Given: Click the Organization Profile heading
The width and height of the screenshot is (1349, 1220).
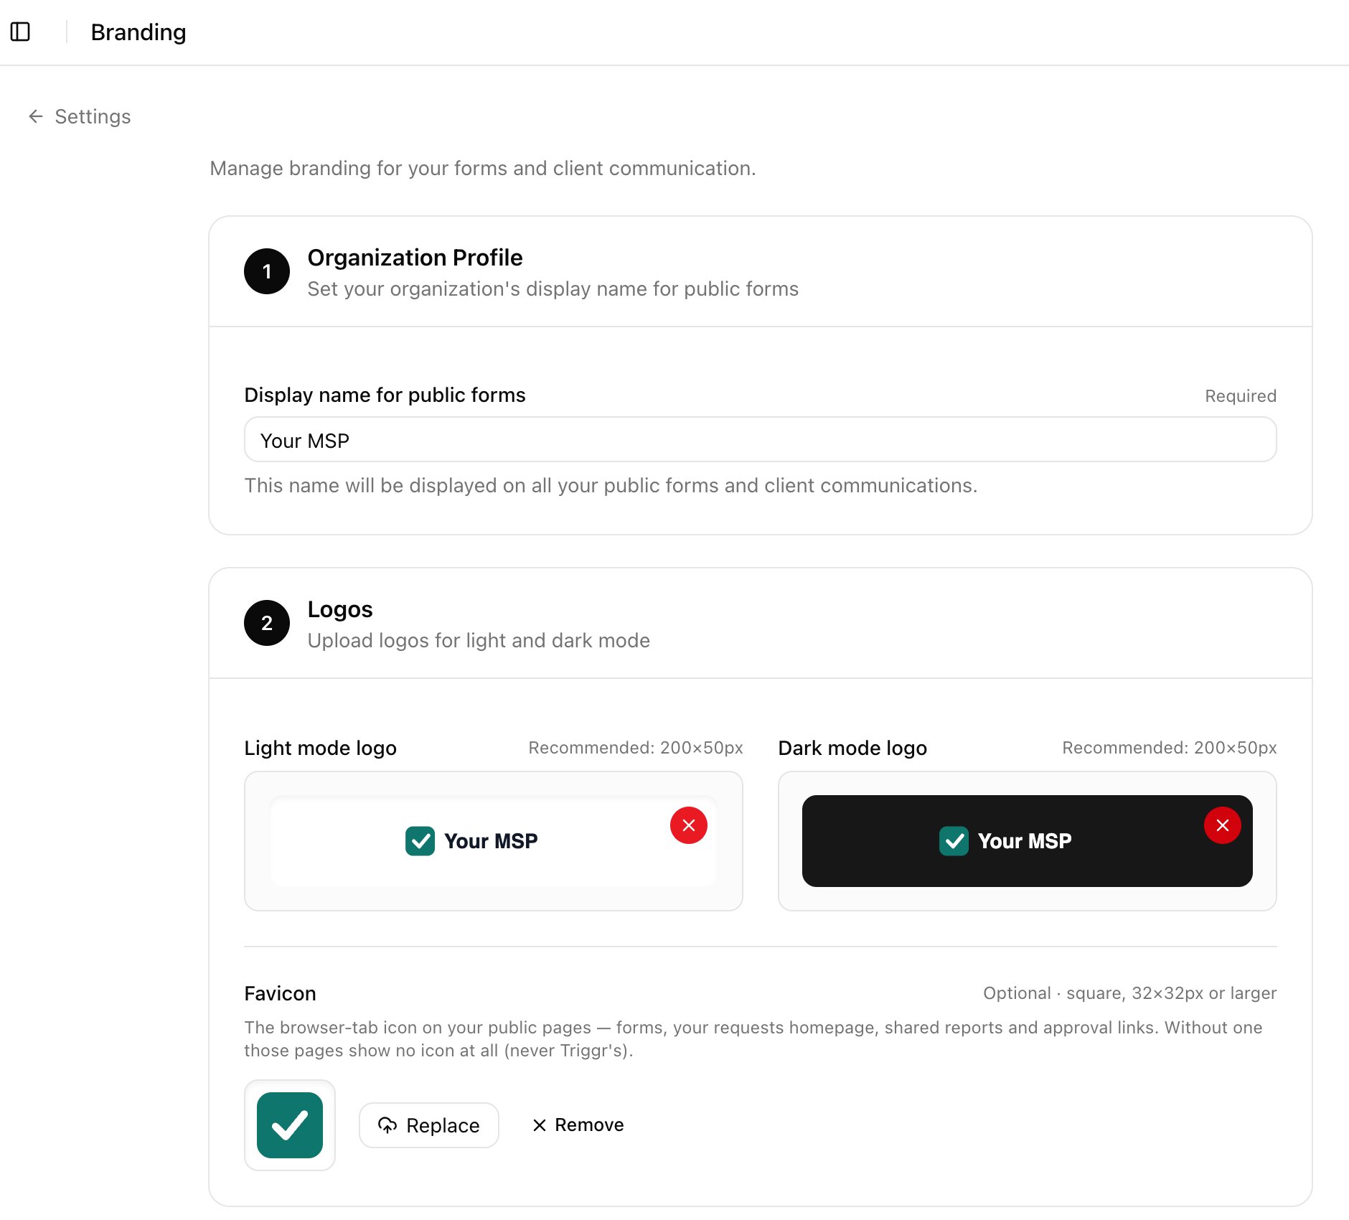Looking at the screenshot, I should [x=415, y=258].
